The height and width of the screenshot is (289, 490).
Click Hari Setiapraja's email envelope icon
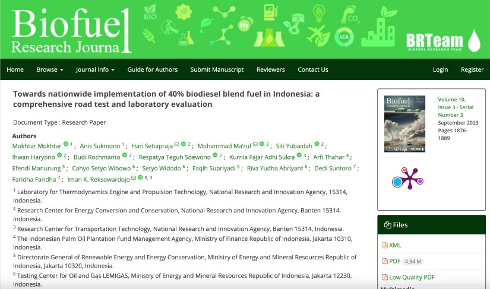click(177, 144)
